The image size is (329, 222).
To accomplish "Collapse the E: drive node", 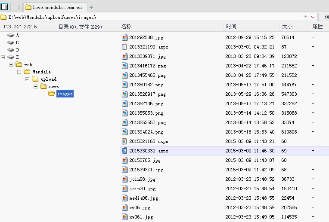I will pyautogui.click(x=3, y=57).
